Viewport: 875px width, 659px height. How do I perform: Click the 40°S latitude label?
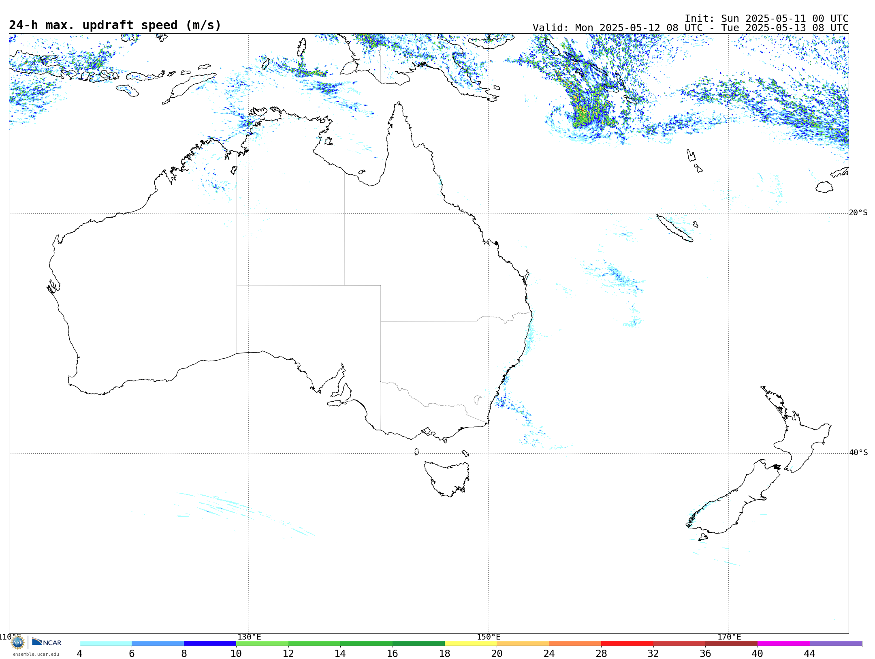[858, 453]
